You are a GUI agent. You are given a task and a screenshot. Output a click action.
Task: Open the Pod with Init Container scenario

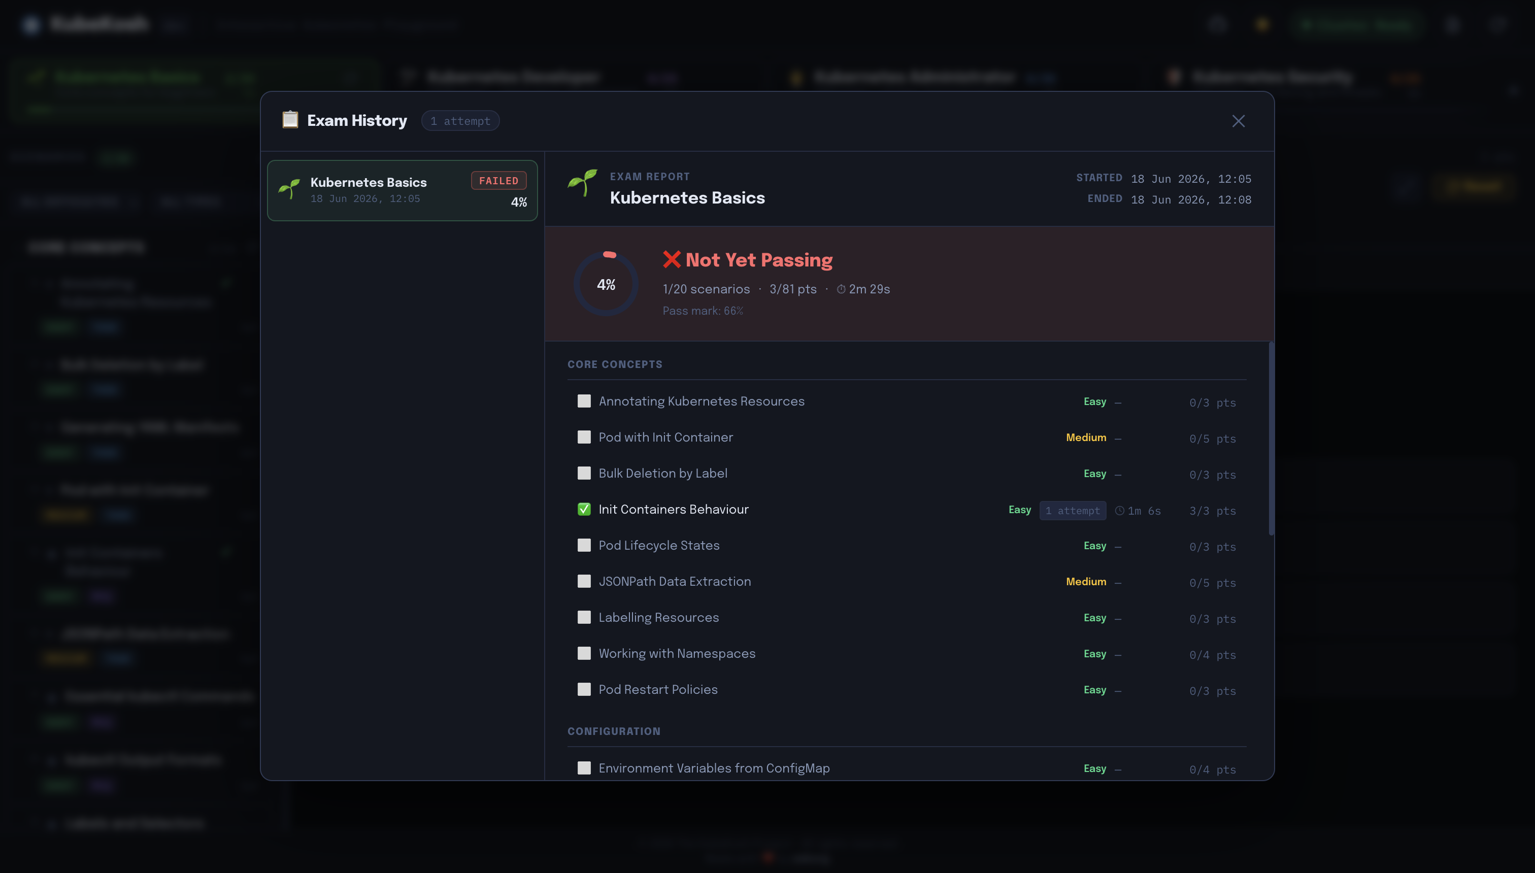(907, 438)
